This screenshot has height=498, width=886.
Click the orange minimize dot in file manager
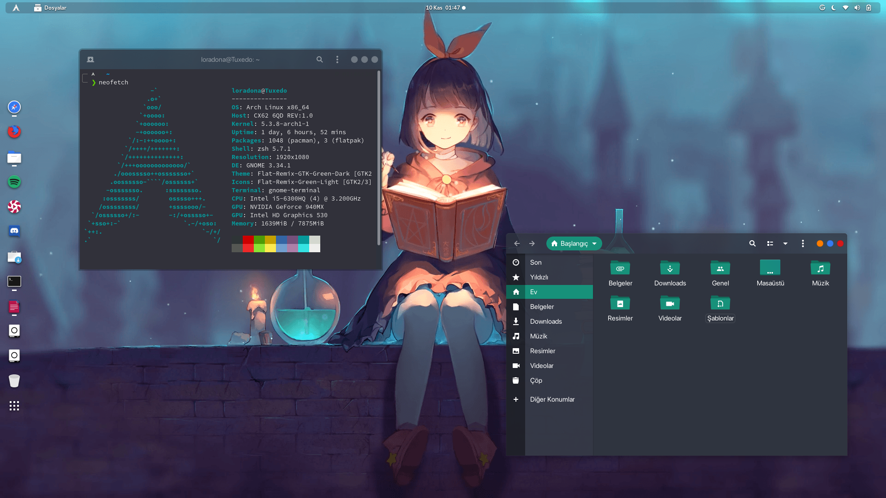coord(820,243)
